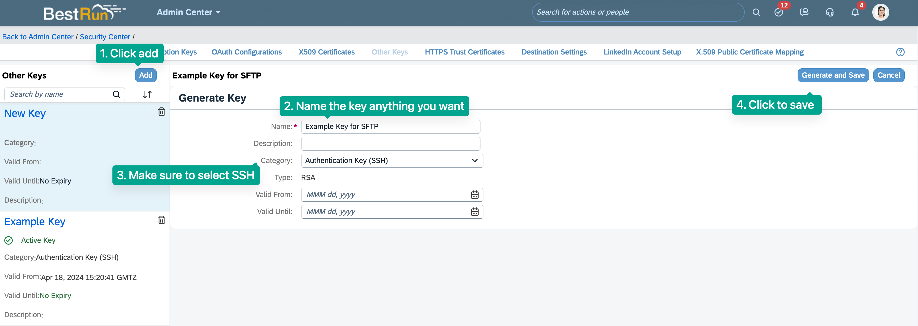918x326 pixels.
Task: Open the Category dropdown Authentication Key (SSH)
Action: tap(392, 161)
